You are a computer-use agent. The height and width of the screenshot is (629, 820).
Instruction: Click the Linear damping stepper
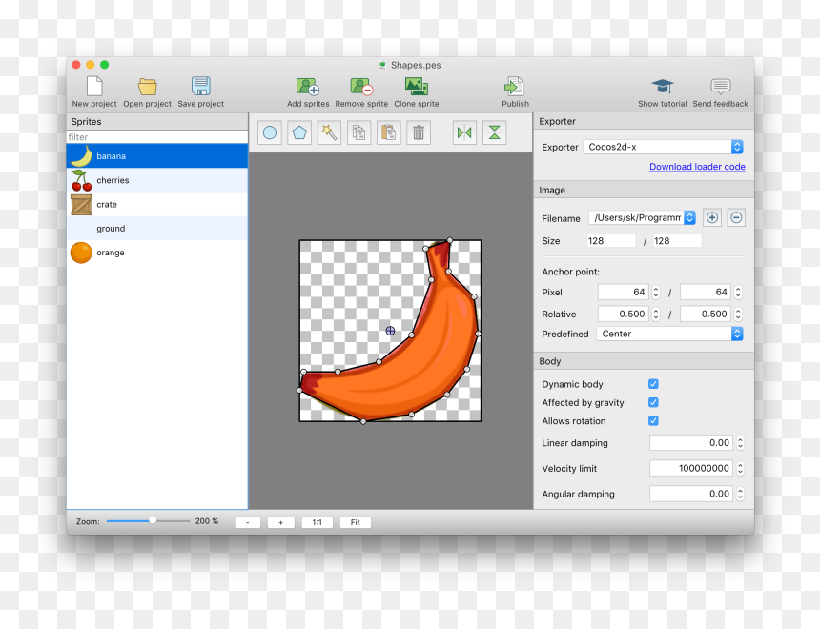pyautogui.click(x=740, y=443)
